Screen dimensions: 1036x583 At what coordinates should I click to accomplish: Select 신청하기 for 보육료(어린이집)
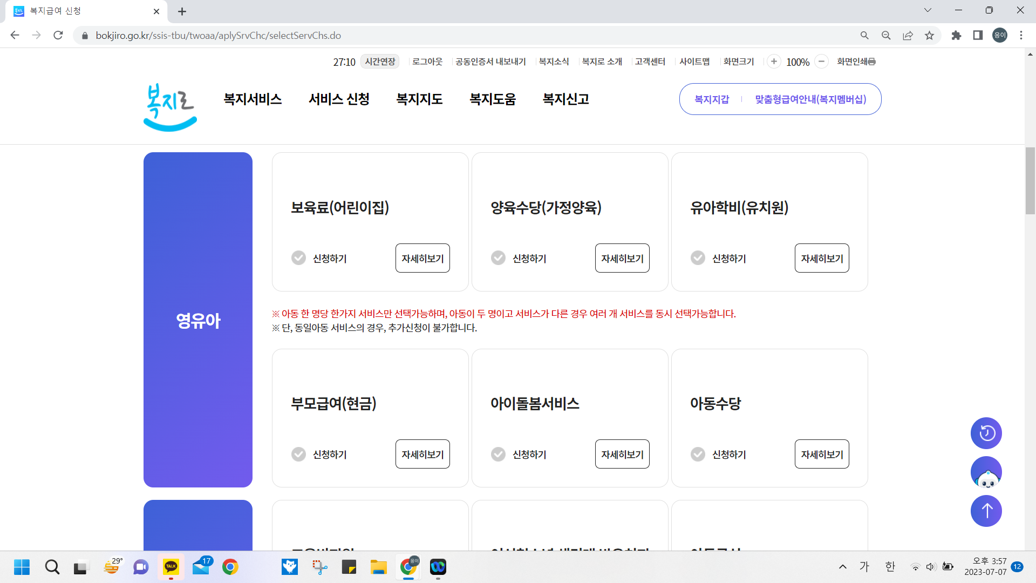pos(299,258)
